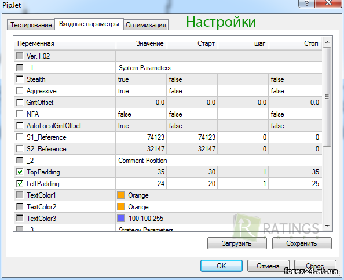Viewport: 344px width, 280px height.
Task: Confirm with the OK button
Action: pos(221,266)
